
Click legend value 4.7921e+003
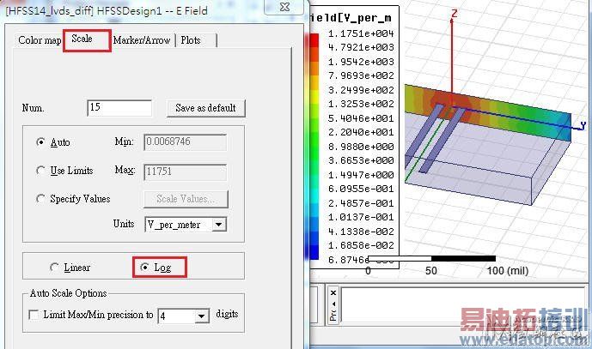pos(361,47)
